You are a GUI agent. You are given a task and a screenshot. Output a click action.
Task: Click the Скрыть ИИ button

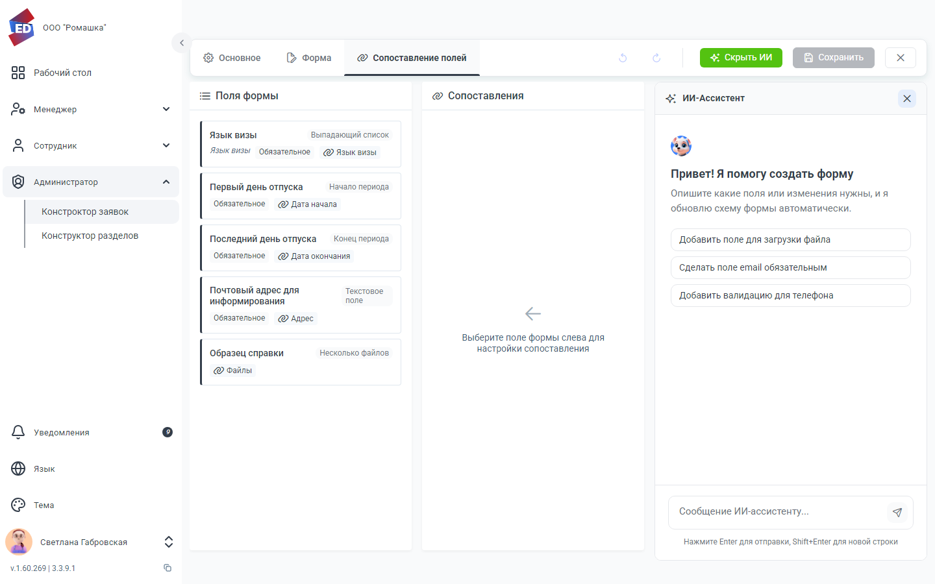(741, 58)
